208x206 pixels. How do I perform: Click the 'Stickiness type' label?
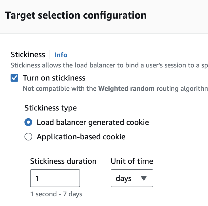click(51, 108)
